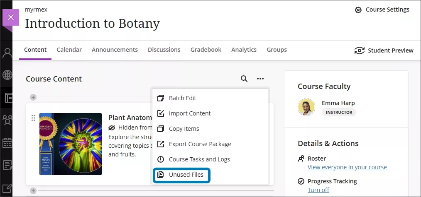Image resolution: width=421 pixels, height=197 pixels.
Task: Select Batch Edit from the menu
Action: click(x=182, y=98)
